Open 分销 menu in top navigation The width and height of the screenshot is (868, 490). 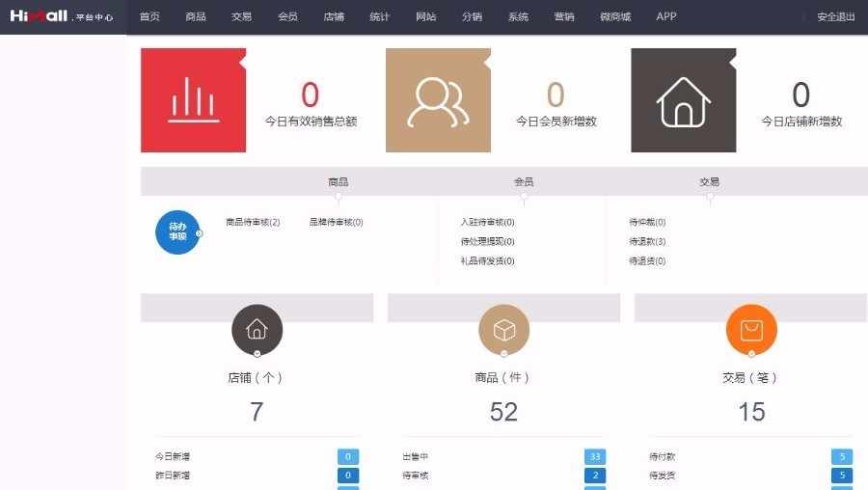click(x=472, y=16)
